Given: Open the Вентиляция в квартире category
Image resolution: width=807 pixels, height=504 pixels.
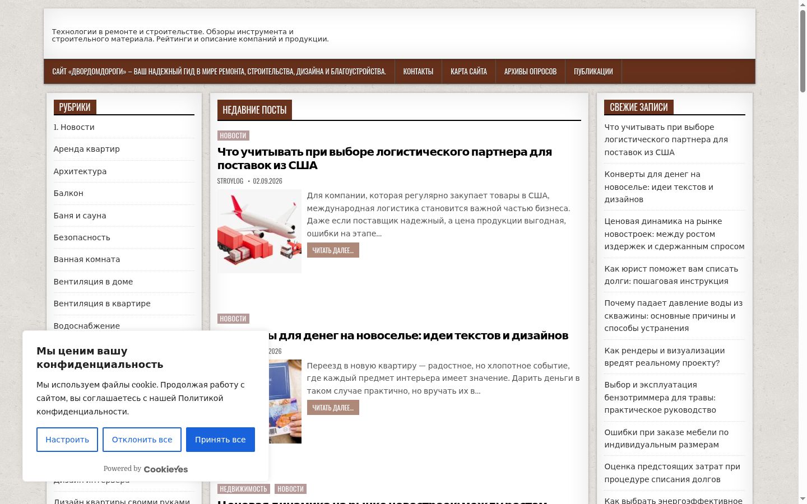Looking at the screenshot, I should point(102,304).
